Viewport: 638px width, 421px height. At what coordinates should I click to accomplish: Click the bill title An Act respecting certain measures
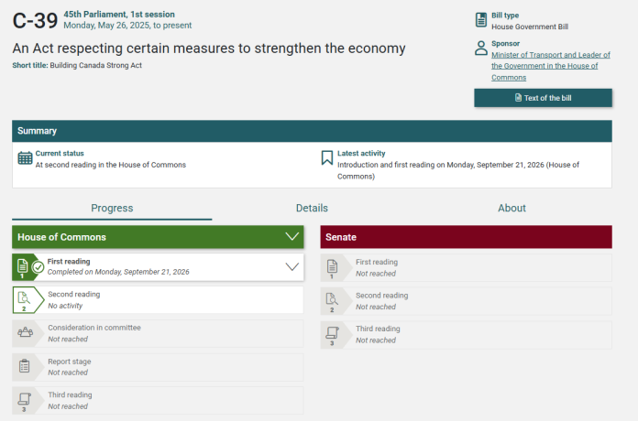pos(209,49)
